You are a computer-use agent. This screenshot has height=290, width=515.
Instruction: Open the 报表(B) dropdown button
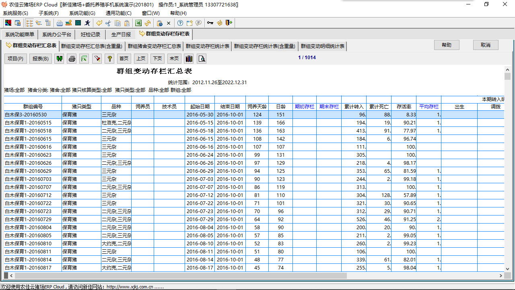pyautogui.click(x=40, y=59)
